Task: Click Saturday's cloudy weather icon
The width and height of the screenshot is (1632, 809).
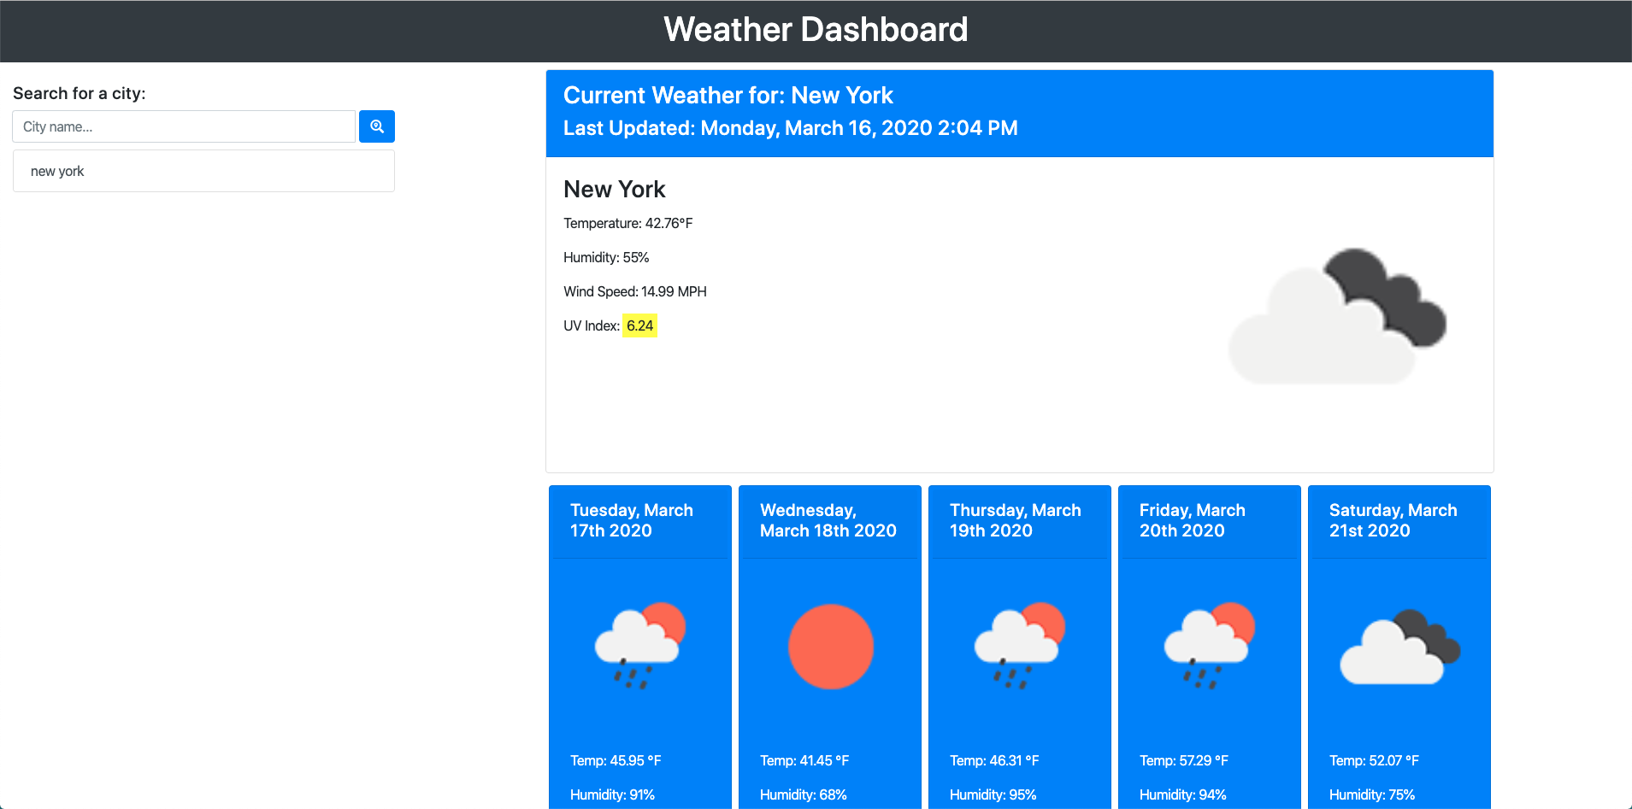Action: tap(1399, 647)
